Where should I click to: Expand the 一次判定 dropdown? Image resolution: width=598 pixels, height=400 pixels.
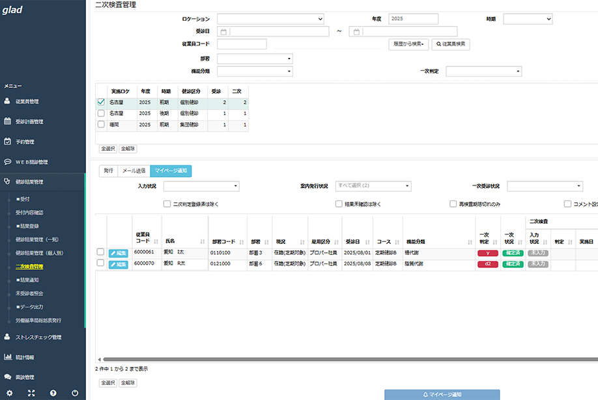pyautogui.click(x=483, y=72)
